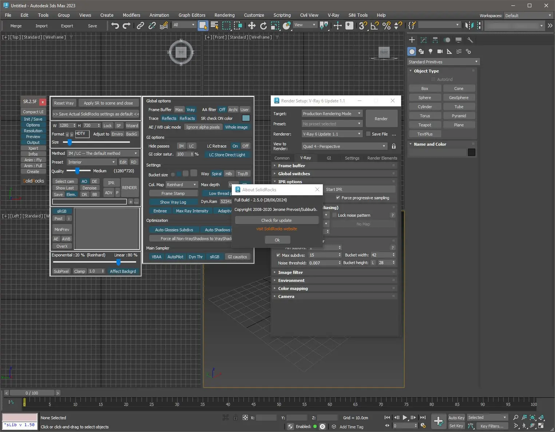The image size is (555, 432).
Task: Click the Zoom tool in viewport controls
Action: pos(516,417)
